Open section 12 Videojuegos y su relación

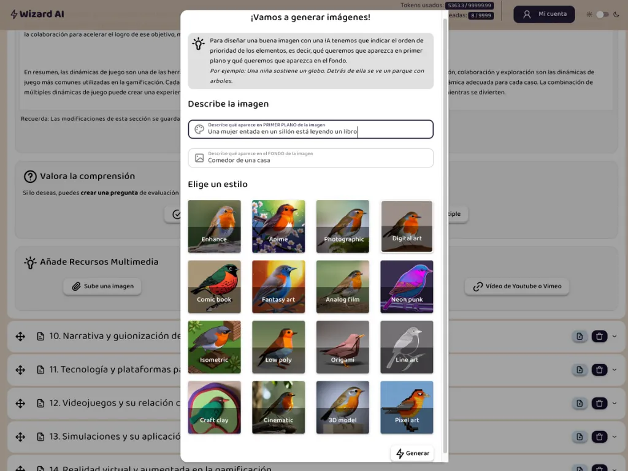[x=115, y=403]
